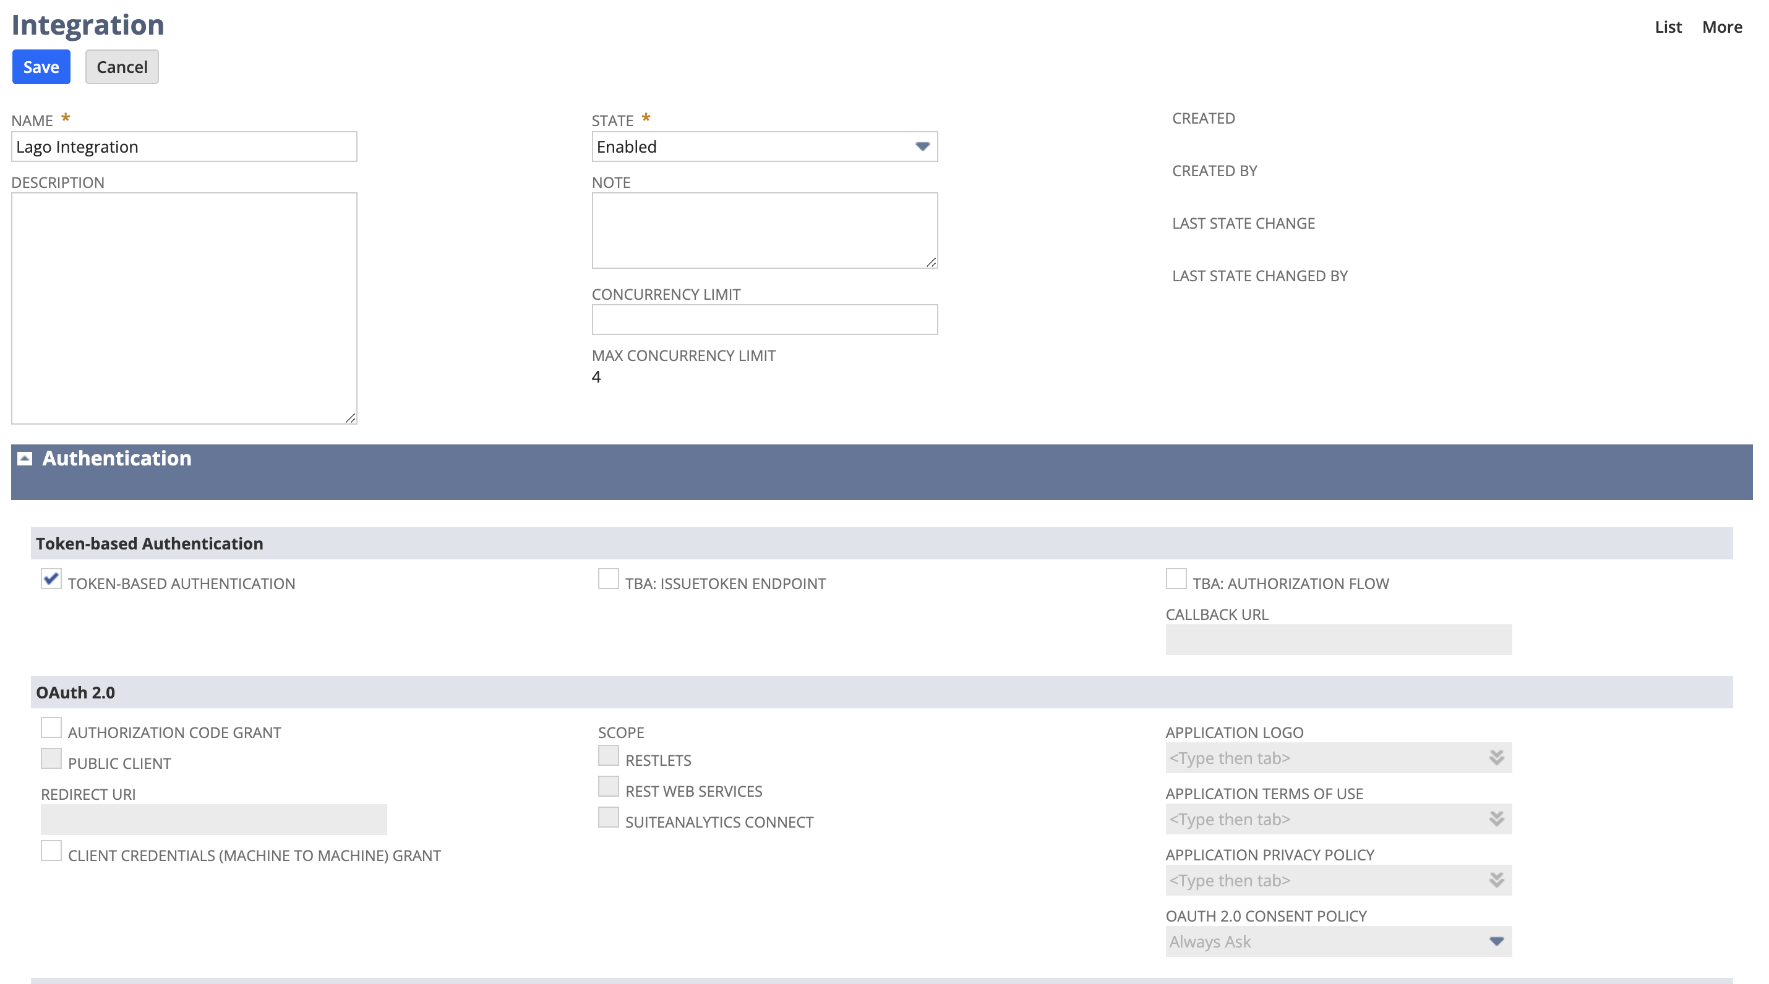Click the Token-based Authentication subheading

(x=149, y=543)
